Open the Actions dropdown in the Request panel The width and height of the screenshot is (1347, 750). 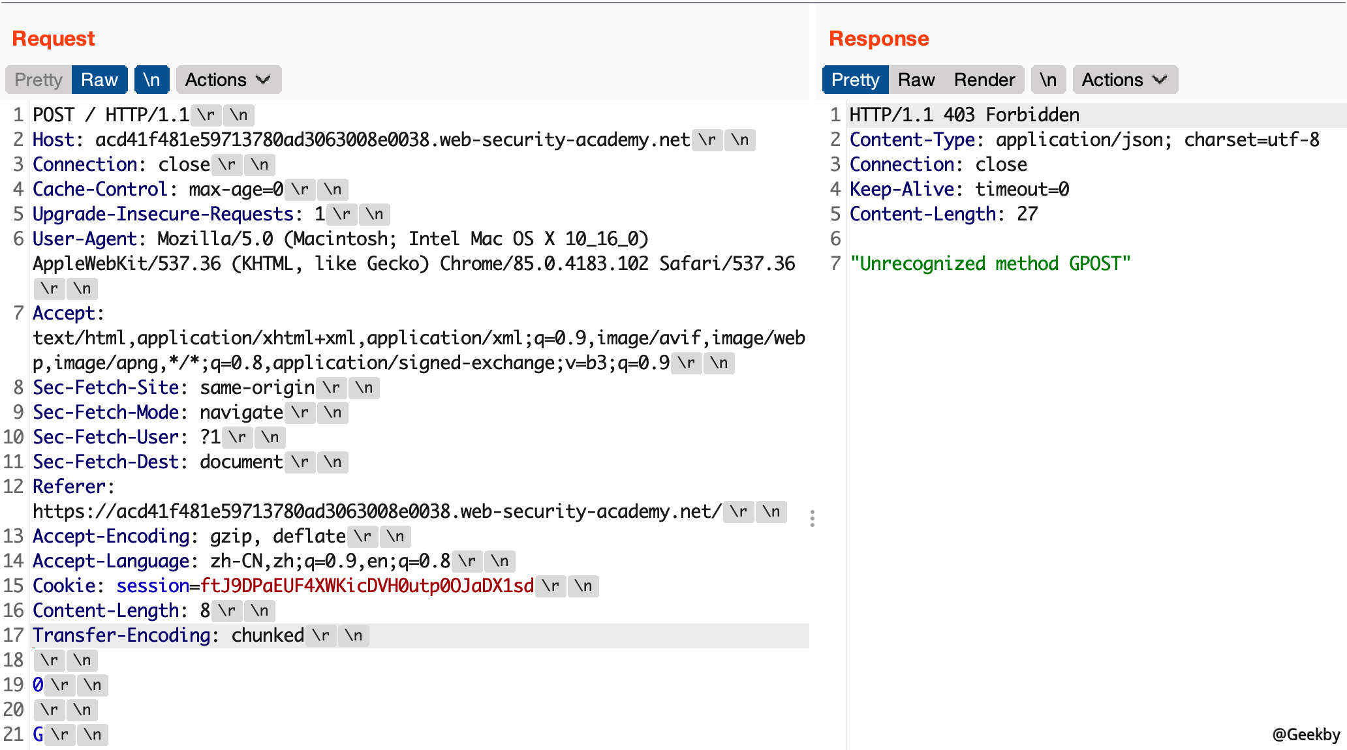point(227,80)
